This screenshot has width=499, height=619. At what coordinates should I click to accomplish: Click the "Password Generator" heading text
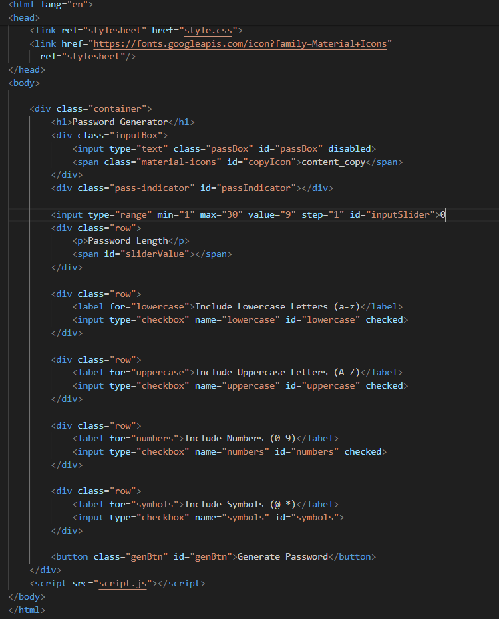[x=120, y=122]
